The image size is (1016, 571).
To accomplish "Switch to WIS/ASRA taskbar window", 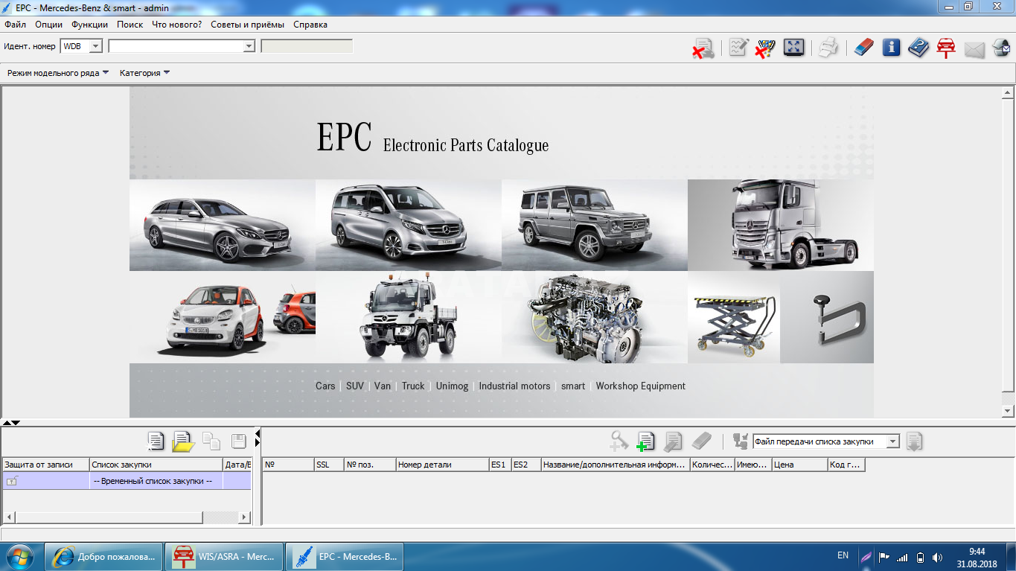I will [224, 556].
